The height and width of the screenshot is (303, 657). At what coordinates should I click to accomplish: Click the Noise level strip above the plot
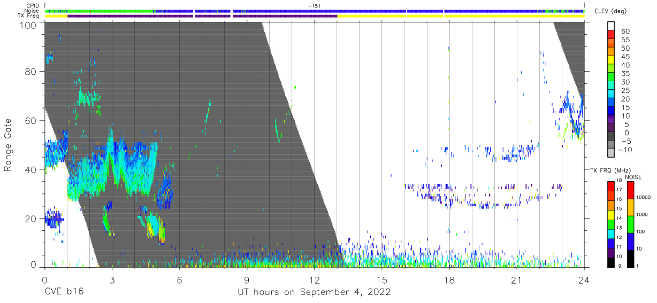point(315,11)
